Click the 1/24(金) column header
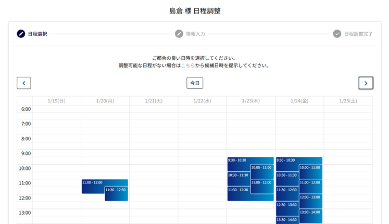 pos(299,101)
